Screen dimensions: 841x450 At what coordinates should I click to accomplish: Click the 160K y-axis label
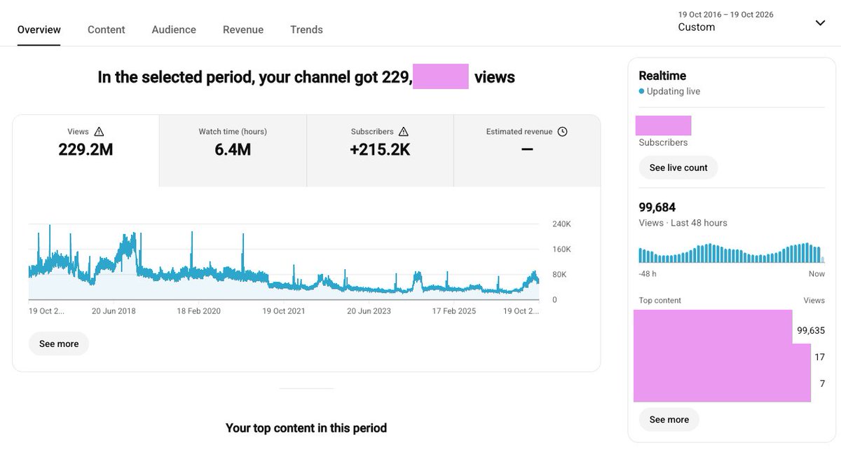[x=561, y=250]
